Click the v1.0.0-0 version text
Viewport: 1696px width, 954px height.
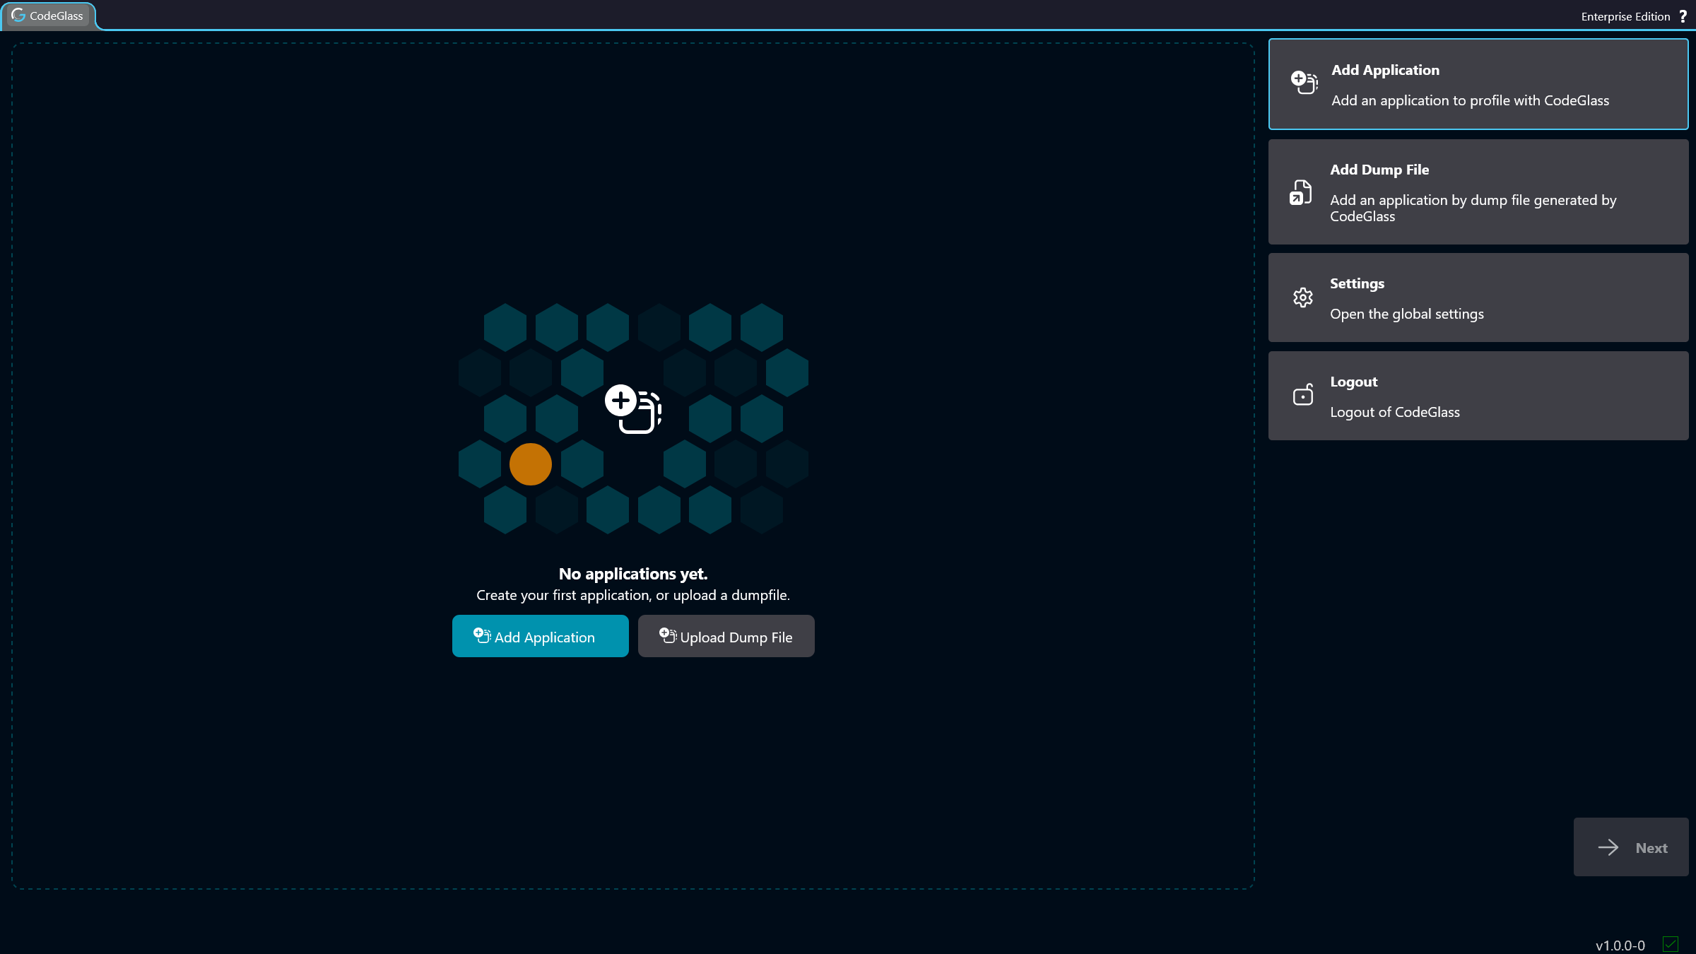coord(1620,946)
